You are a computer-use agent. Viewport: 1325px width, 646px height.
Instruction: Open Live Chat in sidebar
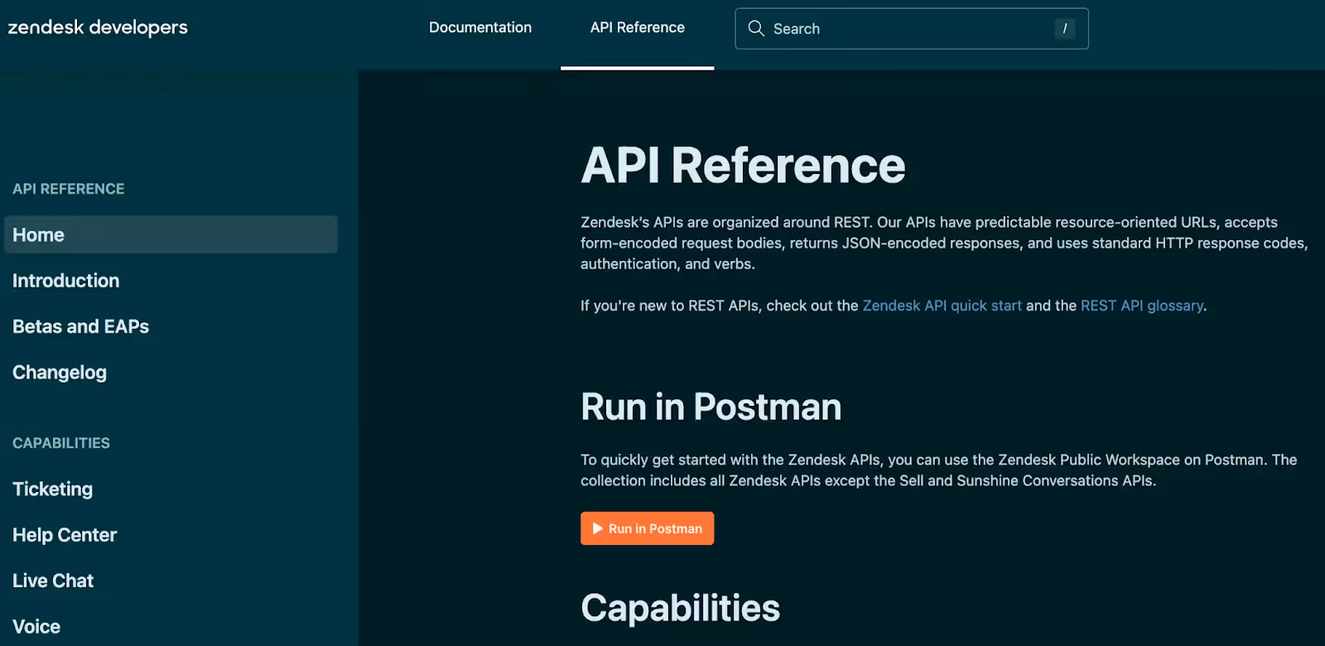coord(53,581)
